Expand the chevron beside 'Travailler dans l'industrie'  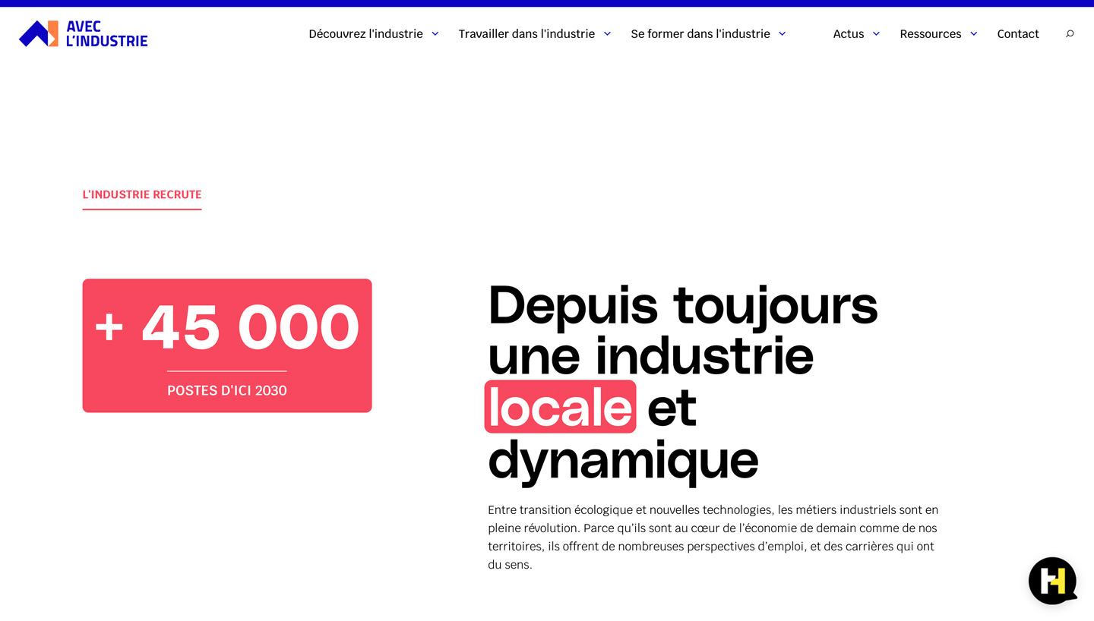pyautogui.click(x=607, y=33)
